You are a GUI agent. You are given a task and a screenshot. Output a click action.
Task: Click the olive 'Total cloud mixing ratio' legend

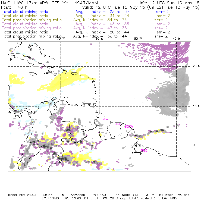pyautogui.click(x=25, y=16)
